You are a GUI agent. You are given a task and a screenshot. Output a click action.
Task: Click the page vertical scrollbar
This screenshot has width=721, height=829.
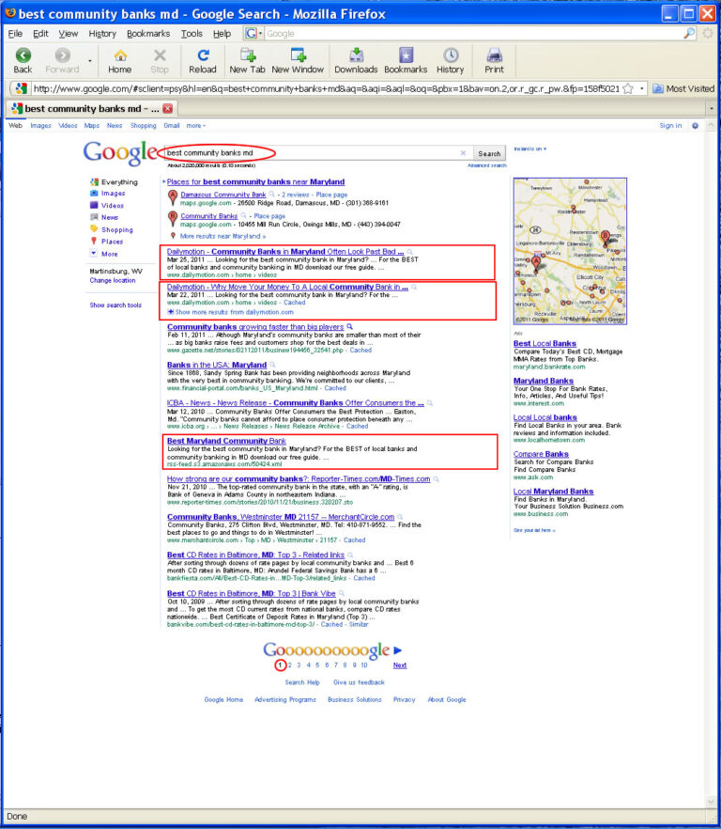click(711, 465)
